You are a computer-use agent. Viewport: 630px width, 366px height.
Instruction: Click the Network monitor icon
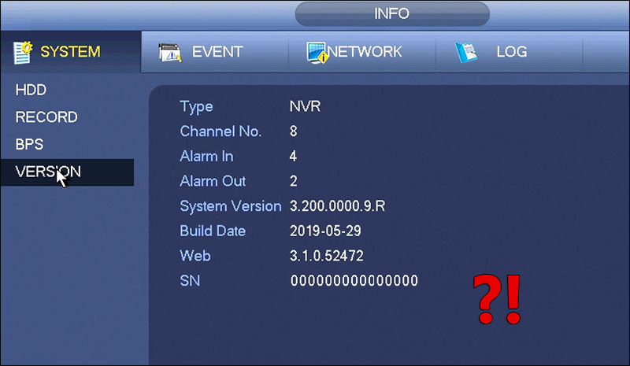click(317, 52)
